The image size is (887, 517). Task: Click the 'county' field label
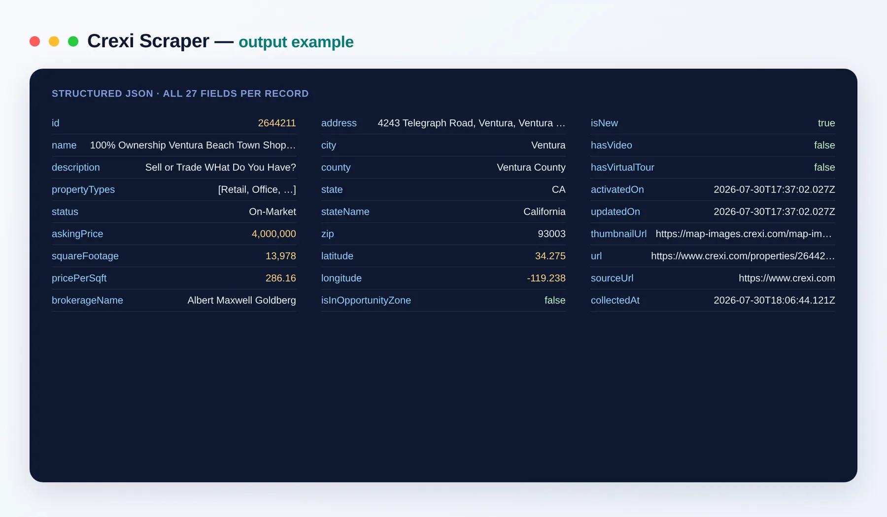click(x=336, y=167)
